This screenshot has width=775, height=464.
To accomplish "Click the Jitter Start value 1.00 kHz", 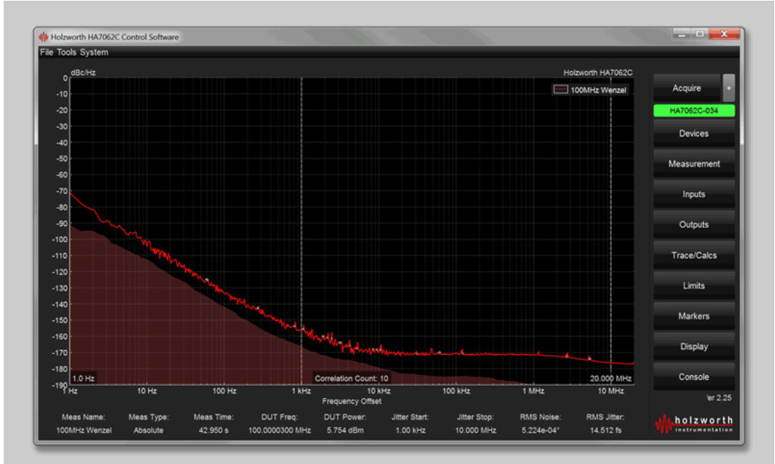I will [410, 430].
